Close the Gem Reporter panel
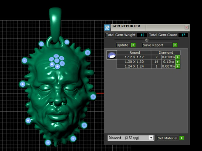Screen dimensions: 202x151 (x=186, y=27)
